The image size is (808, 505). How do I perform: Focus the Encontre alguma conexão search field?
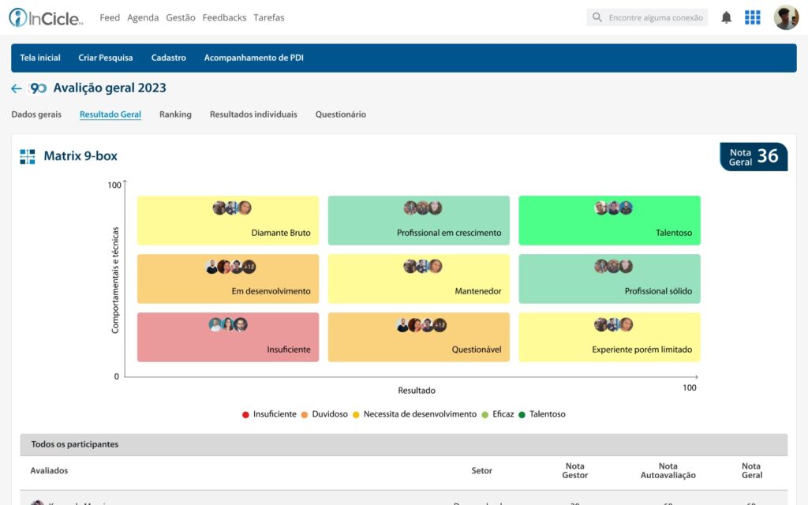coord(647,17)
